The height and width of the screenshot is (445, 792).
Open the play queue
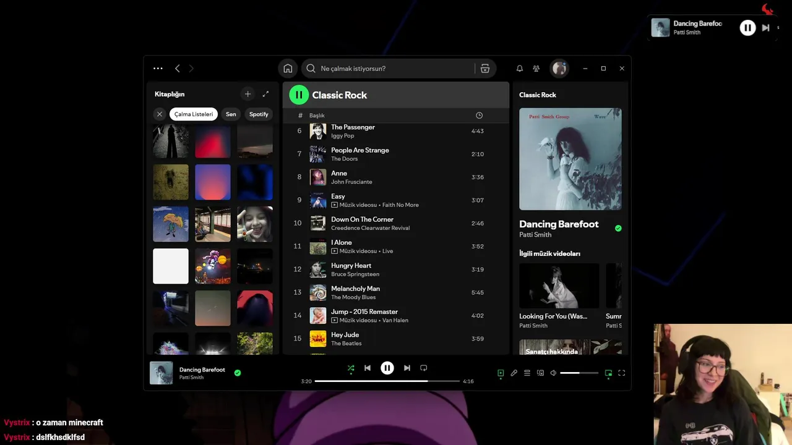pos(527,373)
